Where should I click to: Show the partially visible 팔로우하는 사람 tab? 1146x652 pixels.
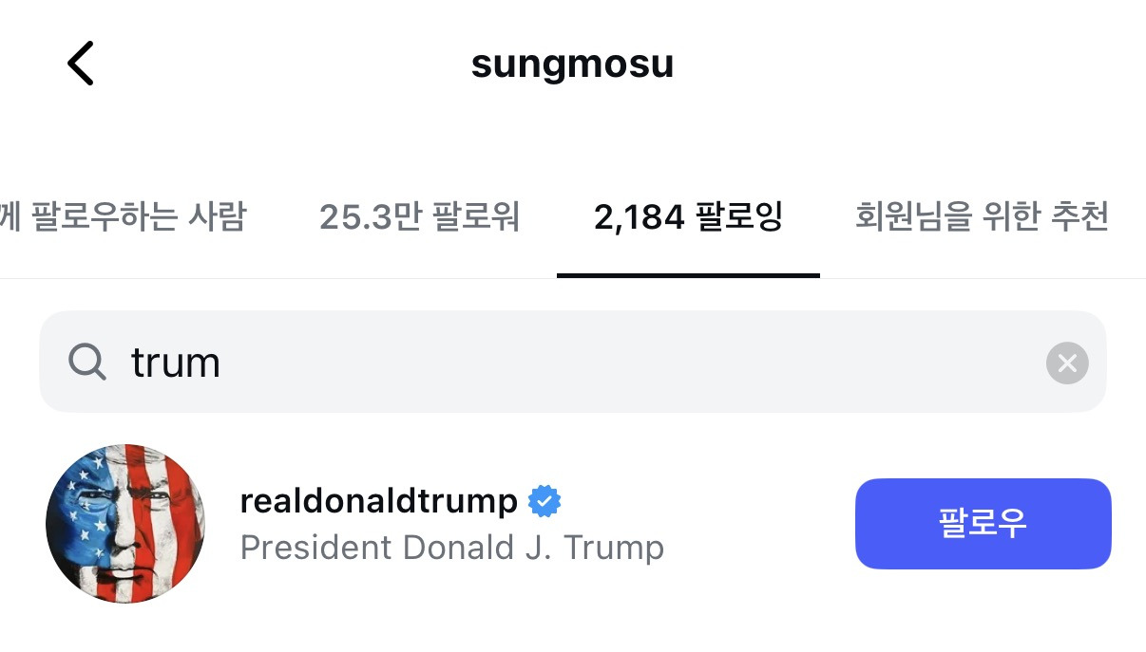click(x=124, y=217)
